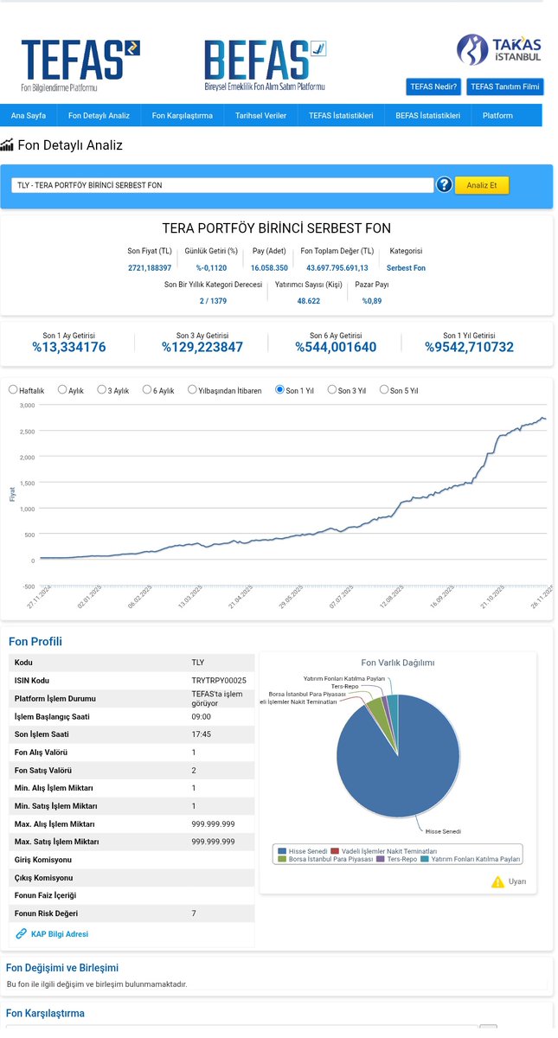
Task: Click the Serbest Fon category link
Action: 406,268
